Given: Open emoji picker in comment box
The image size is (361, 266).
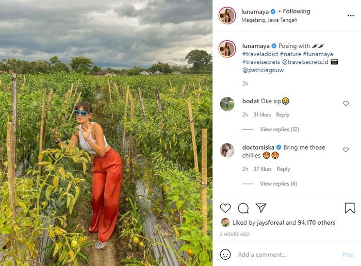Looking at the screenshot, I should click(x=225, y=254).
